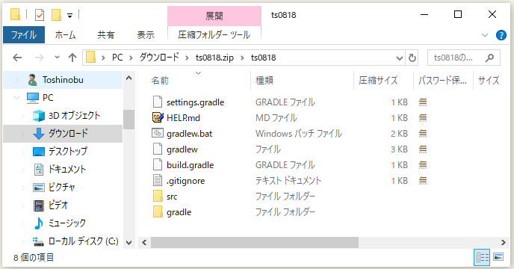Click the horizontal scrollbar left arrow
The height and width of the screenshot is (269, 514).
pyautogui.click(x=144, y=243)
